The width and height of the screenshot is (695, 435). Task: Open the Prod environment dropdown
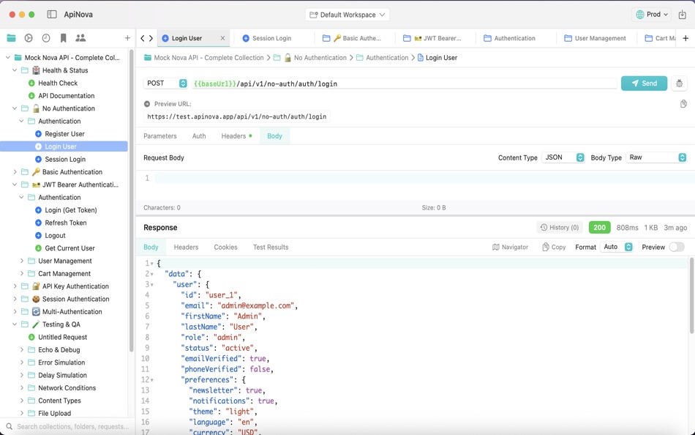(652, 15)
